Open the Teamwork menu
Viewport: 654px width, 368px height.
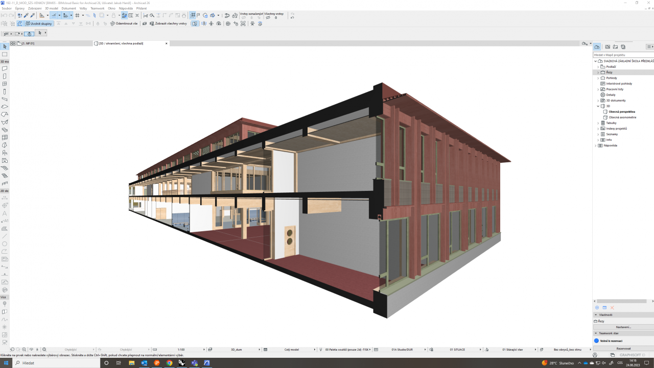point(97,9)
